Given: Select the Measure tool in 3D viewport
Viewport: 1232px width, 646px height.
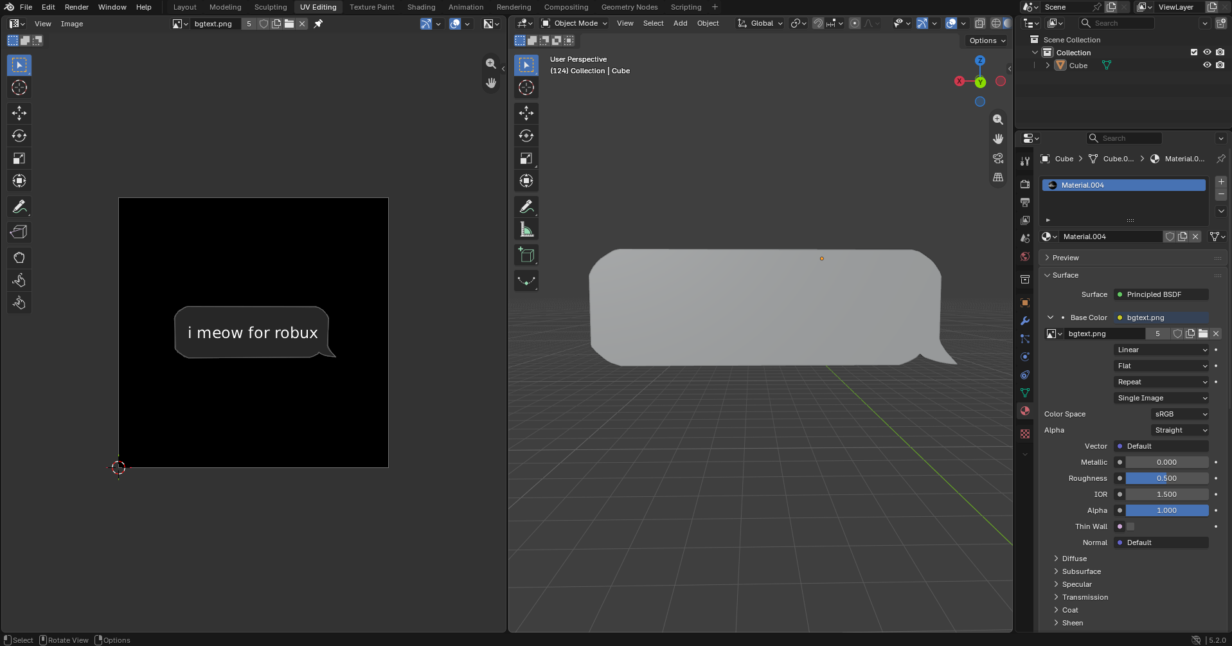Looking at the screenshot, I should pyautogui.click(x=526, y=229).
